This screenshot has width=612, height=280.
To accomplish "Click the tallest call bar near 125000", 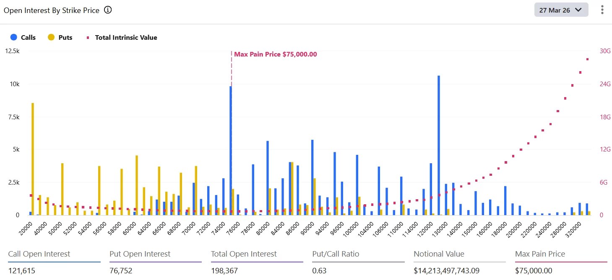I will (438, 146).
